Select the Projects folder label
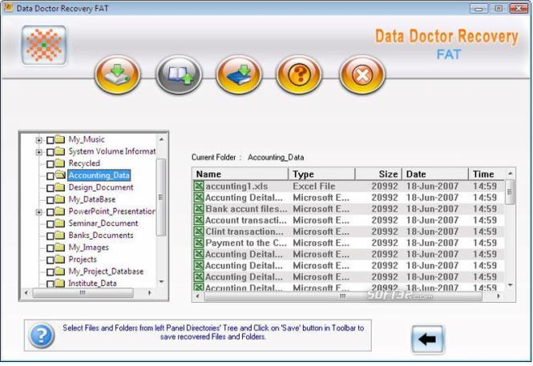The image size is (533, 366). tap(83, 259)
